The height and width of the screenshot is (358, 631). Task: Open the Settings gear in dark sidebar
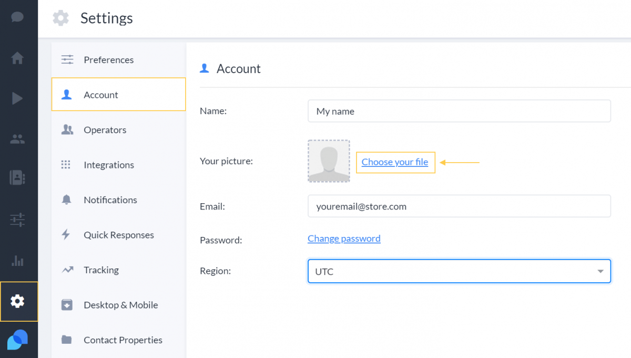[17, 301]
